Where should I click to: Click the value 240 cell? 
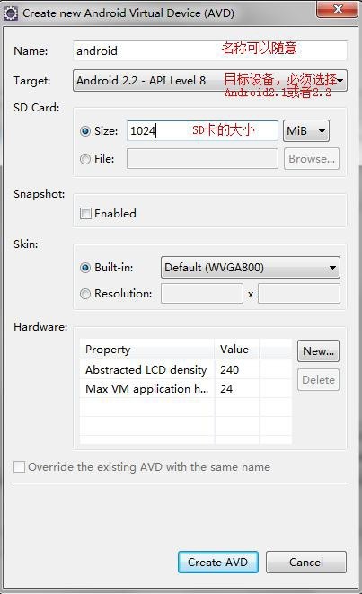(x=237, y=369)
